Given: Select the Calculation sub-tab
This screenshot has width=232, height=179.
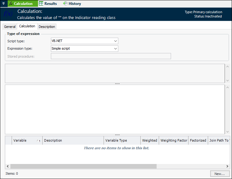Looking at the screenshot, I should [27, 26].
